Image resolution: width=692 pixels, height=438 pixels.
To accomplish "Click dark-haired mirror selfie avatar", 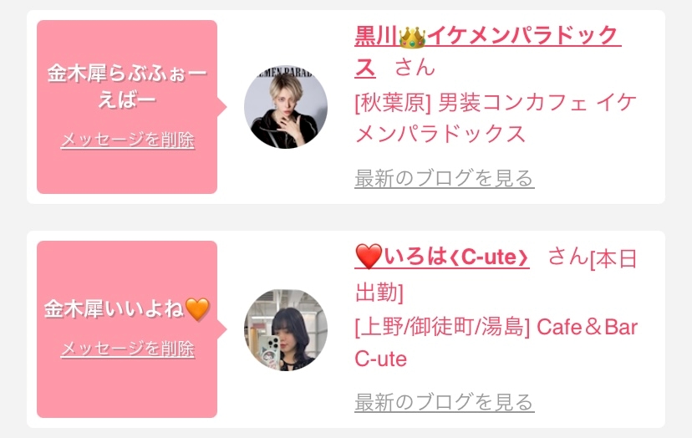I will click(x=286, y=330).
